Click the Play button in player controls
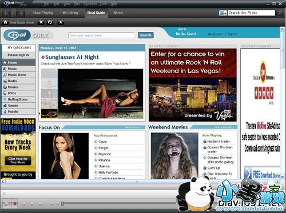The width and height of the screenshot is (286, 213). (x=6, y=204)
